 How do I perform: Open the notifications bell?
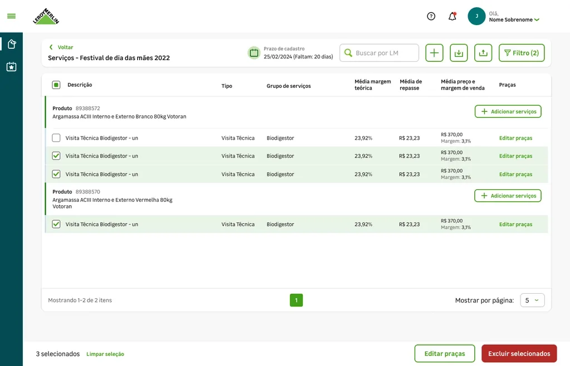(452, 16)
